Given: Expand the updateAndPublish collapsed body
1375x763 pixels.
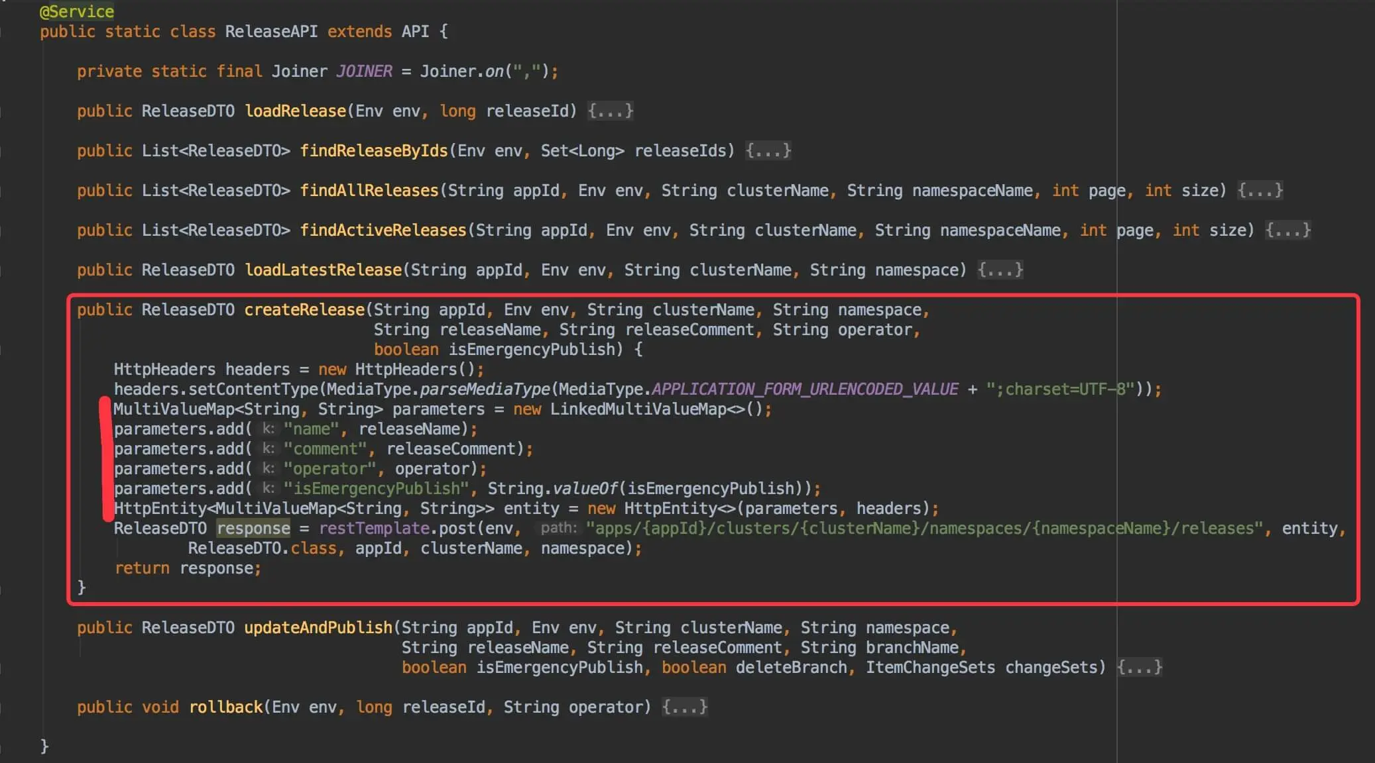Looking at the screenshot, I should pos(1139,667).
